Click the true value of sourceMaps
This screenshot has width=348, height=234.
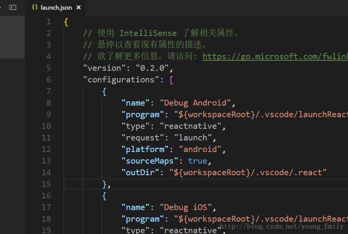(197, 161)
